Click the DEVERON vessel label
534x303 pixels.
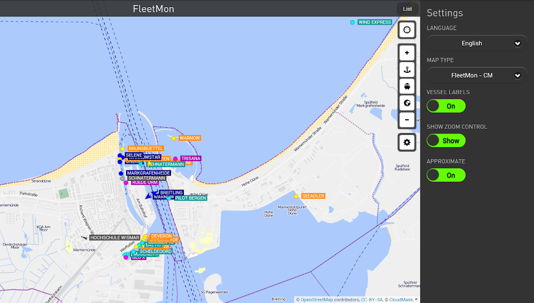pyautogui.click(x=162, y=236)
